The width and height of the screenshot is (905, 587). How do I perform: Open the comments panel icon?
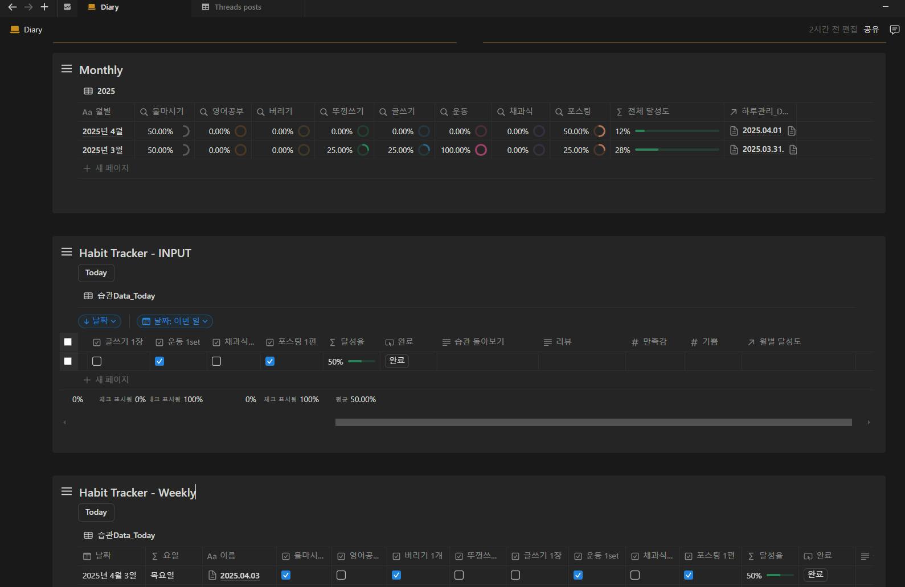click(894, 30)
